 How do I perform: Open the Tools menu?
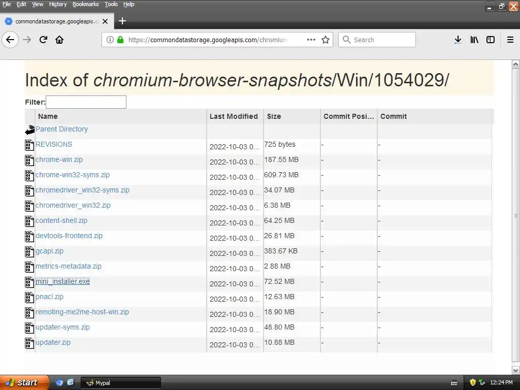(111, 4)
